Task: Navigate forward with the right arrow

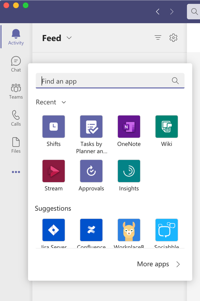Action: 172,12
